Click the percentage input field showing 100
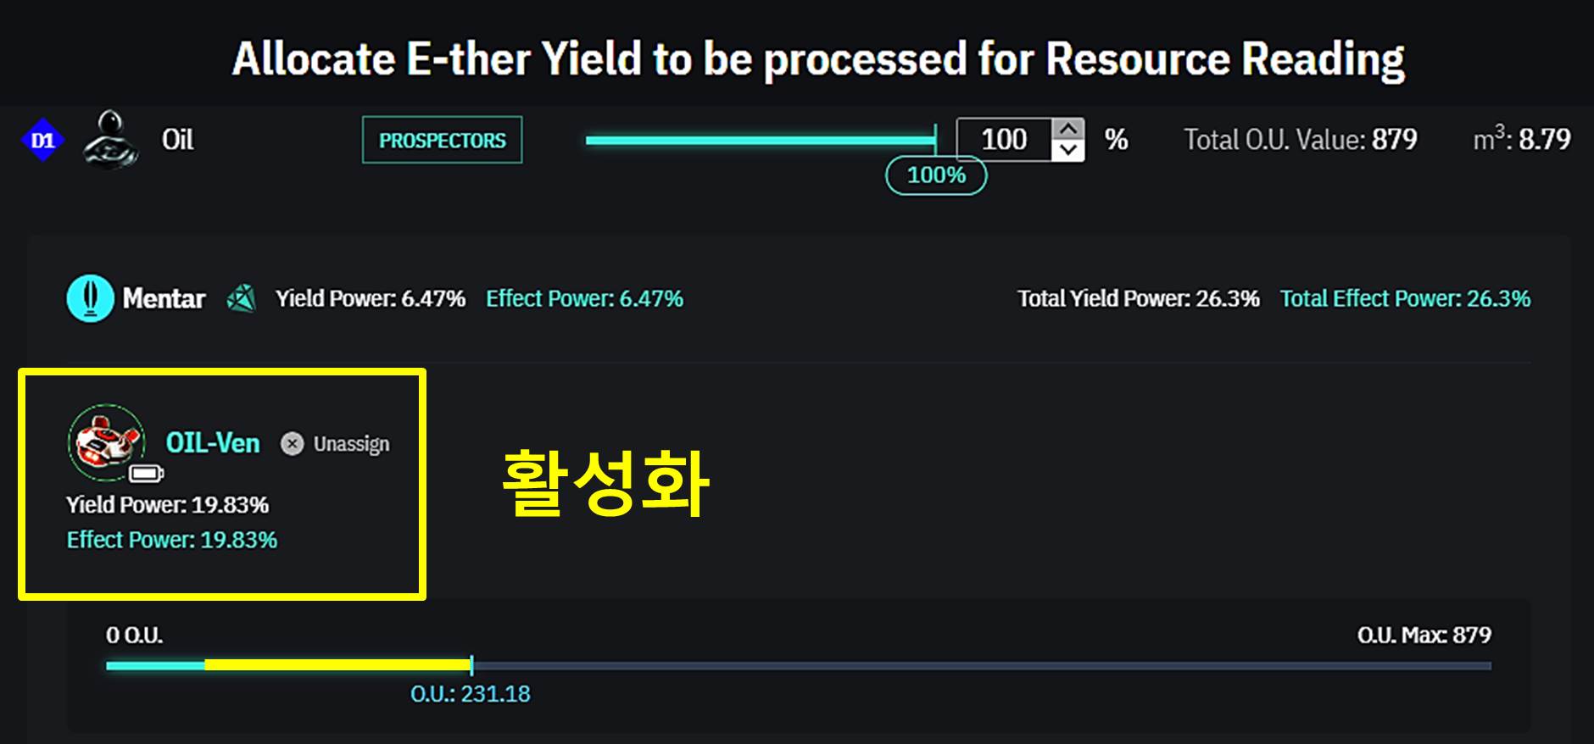This screenshot has width=1594, height=744. coord(1004,140)
